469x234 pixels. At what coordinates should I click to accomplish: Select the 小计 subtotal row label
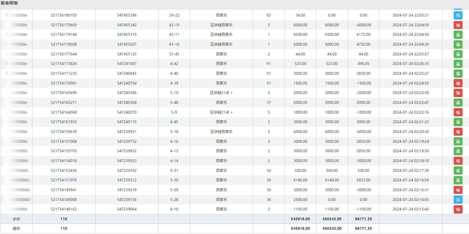16,219
